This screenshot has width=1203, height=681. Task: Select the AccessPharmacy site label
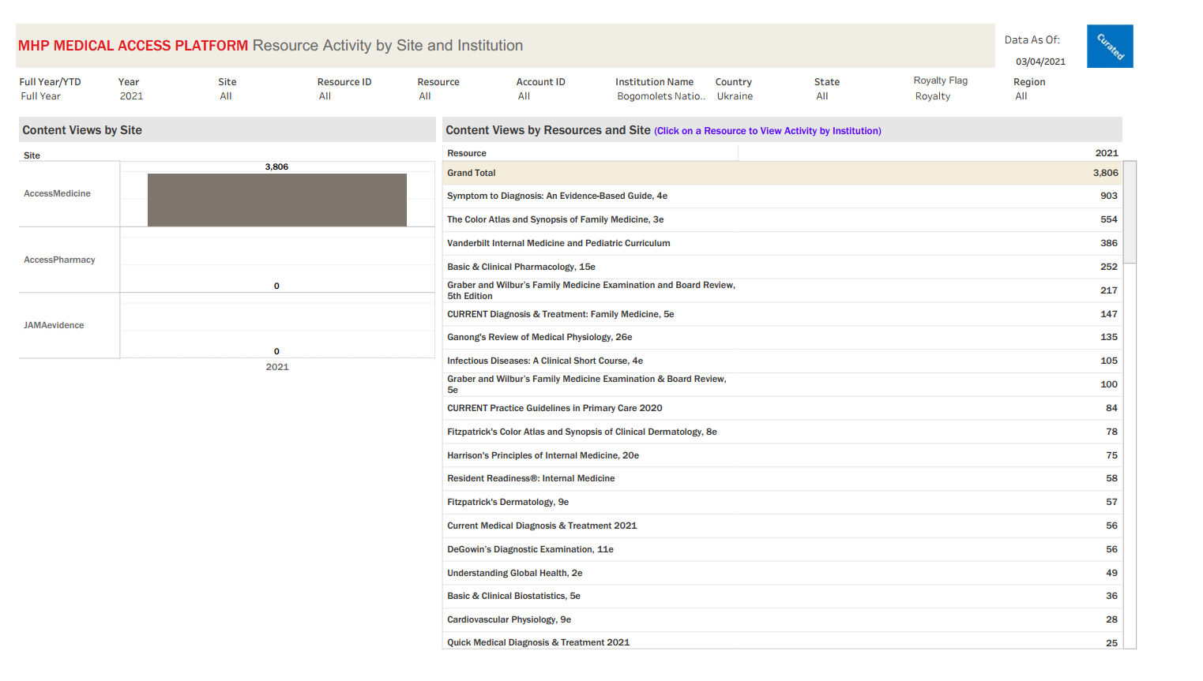click(59, 260)
